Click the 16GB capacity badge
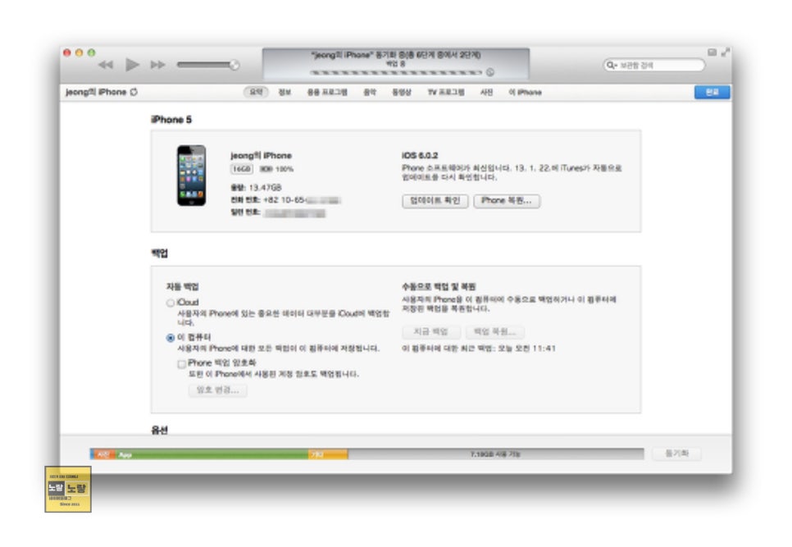 (x=242, y=169)
